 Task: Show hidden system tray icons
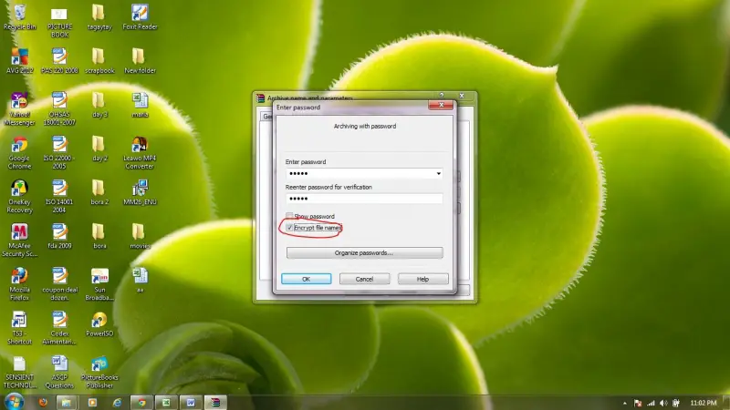[x=625, y=403]
